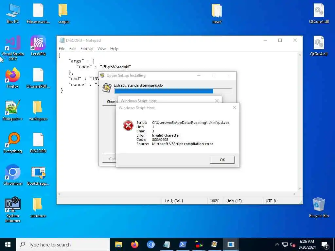Select QtGui4.dll desktop file

[x=319, y=46]
